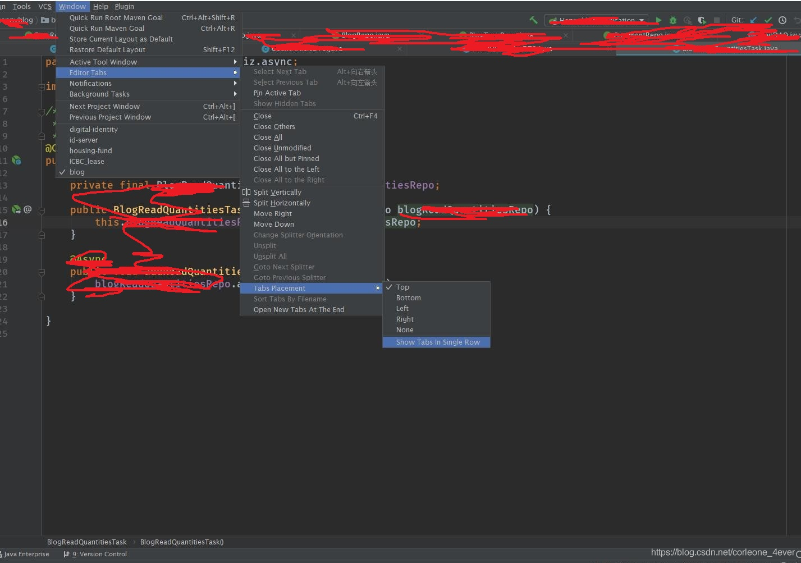The height and width of the screenshot is (563, 801).
Task: Commit changes with green Git checkmark icon
Action: (768, 20)
